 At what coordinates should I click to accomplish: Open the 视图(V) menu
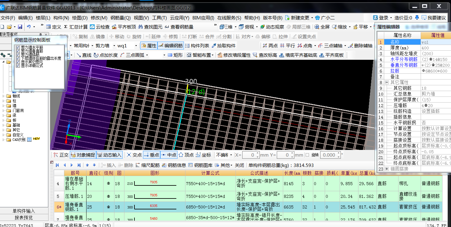click(141, 18)
